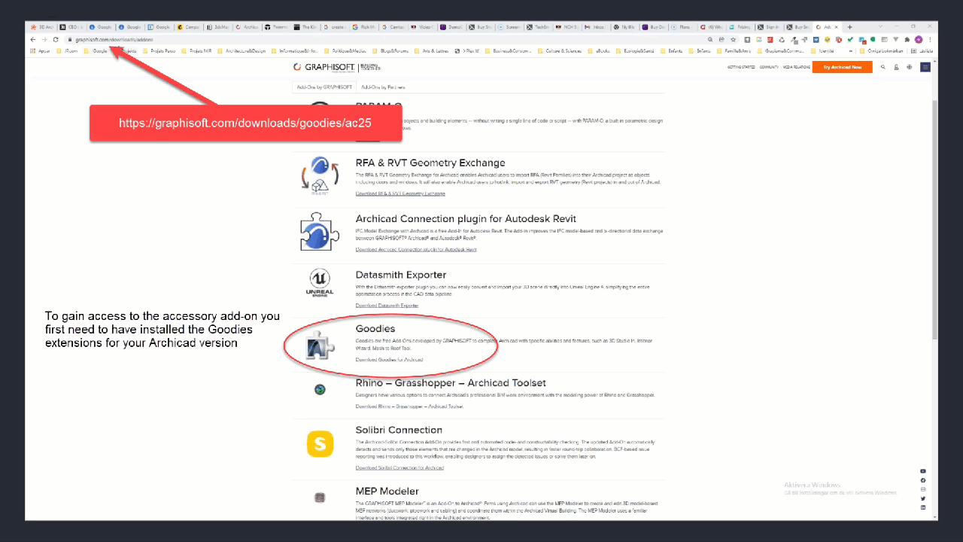The height and width of the screenshot is (542, 963).
Task: Open the Culture & Sciences bookmark folder
Action: pos(559,51)
